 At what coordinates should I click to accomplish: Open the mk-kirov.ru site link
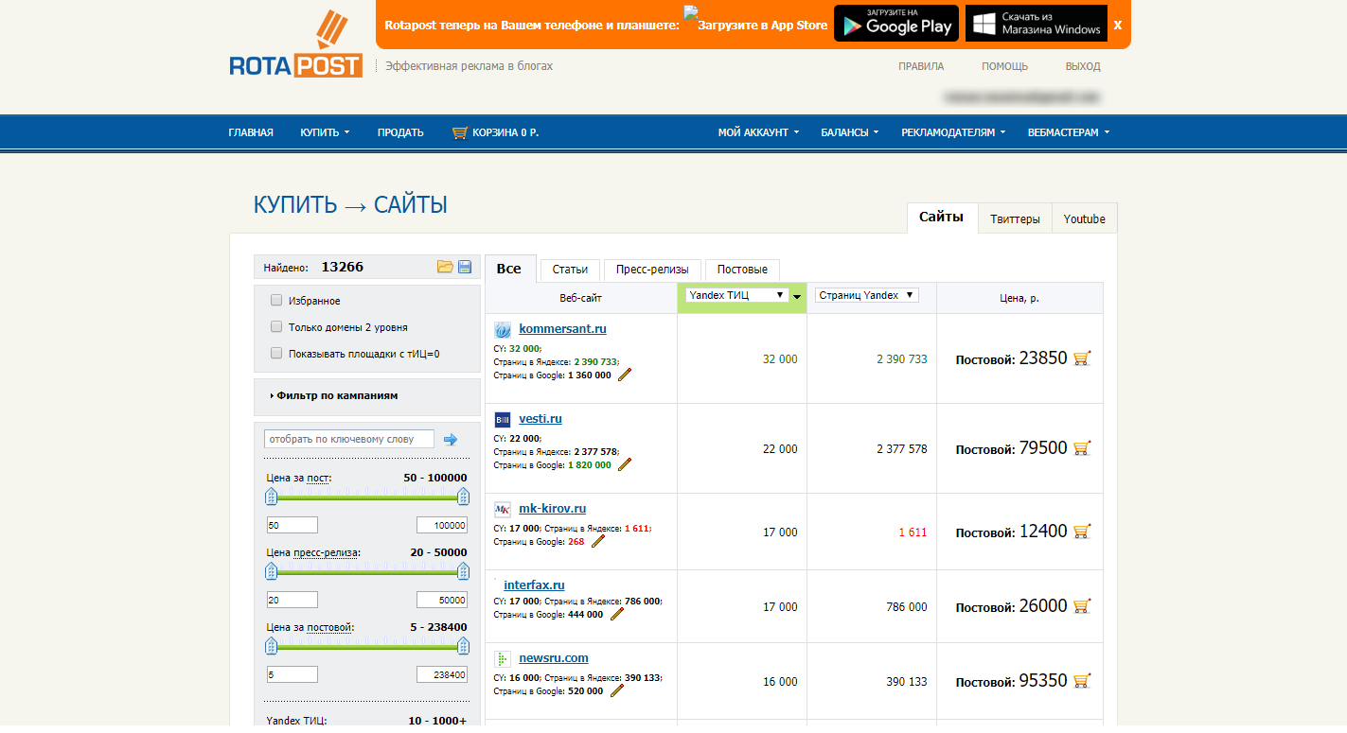point(553,508)
